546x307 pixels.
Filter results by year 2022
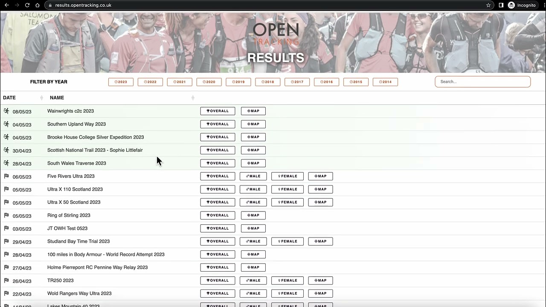click(x=150, y=82)
